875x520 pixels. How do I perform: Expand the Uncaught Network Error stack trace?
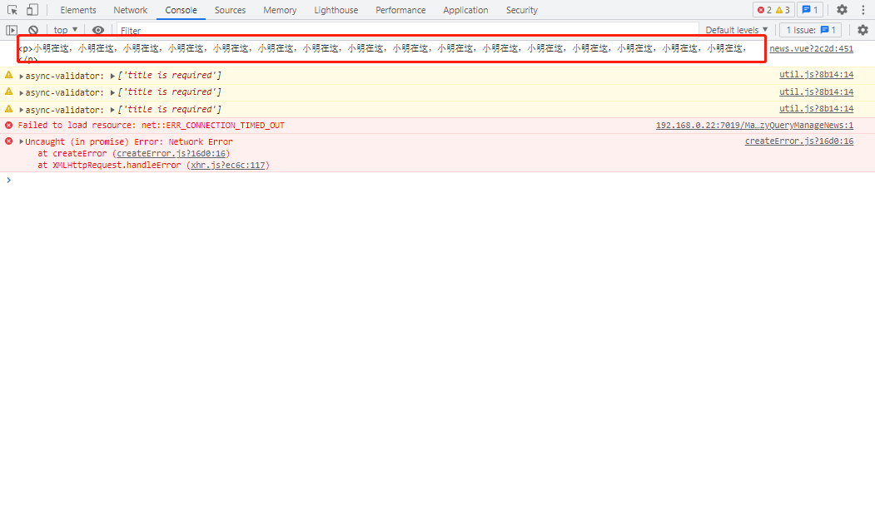(21, 141)
